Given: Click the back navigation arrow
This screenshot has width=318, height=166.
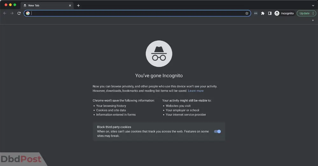Looking at the screenshot, I should point(5,13).
